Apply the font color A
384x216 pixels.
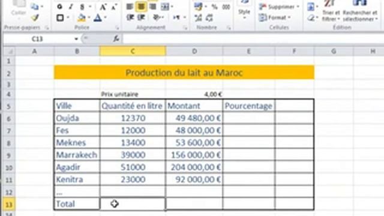[x=97, y=17]
